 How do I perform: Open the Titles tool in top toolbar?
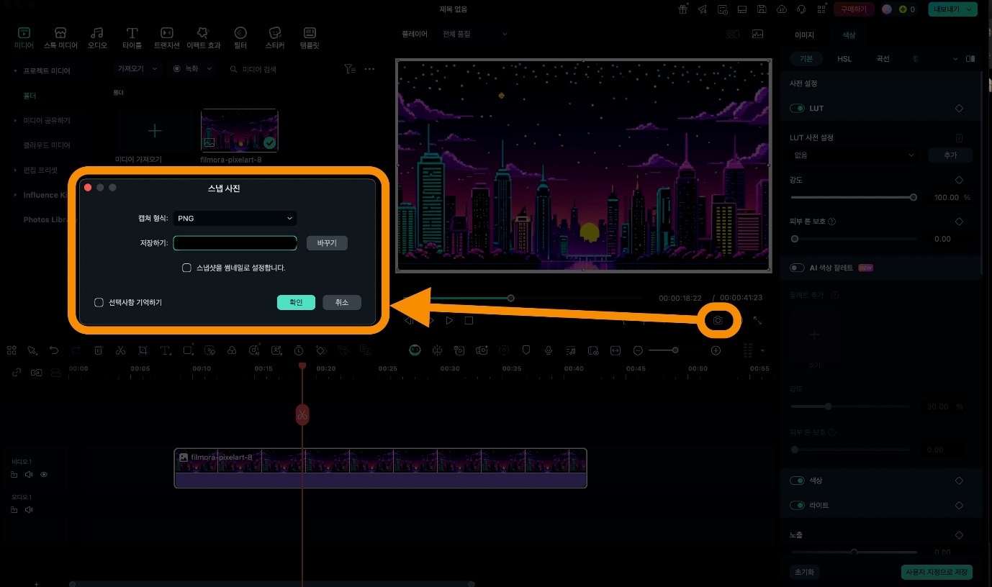click(x=132, y=38)
